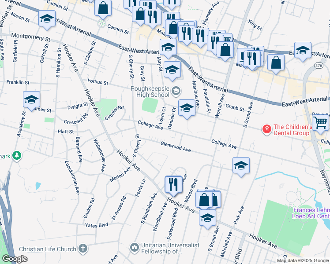
Task: Select the school marker on Academy St
Action: click(32, 100)
